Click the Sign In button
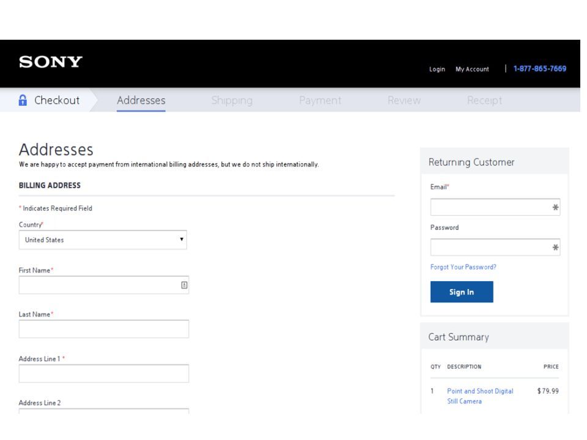Viewport: 587px width, 440px height. [x=462, y=292]
